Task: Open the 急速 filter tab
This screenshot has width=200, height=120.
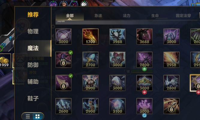Action: coord(98,16)
